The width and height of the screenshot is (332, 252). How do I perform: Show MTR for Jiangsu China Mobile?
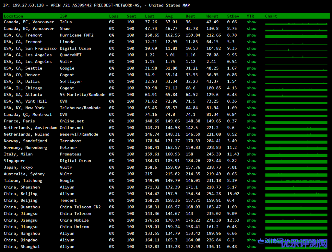pyautogui.click(x=251, y=220)
